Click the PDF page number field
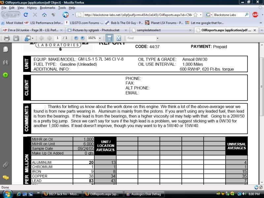 click(57, 38)
